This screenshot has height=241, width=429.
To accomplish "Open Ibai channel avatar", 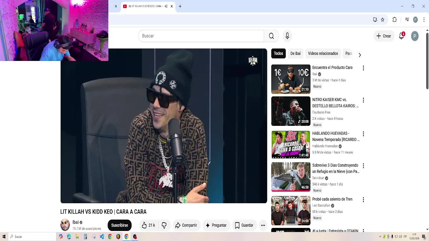I will (65, 225).
